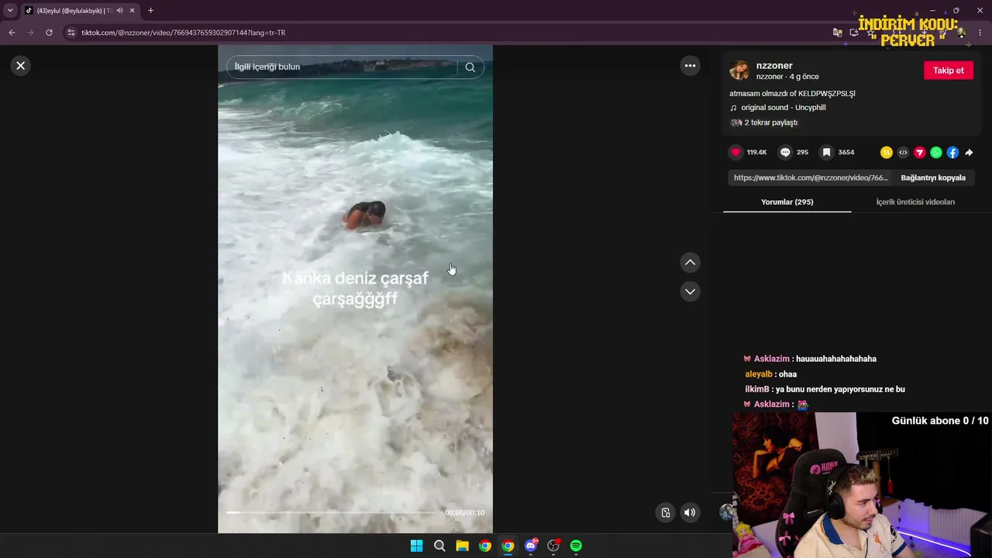
Task: Open the Chrome tab search dropdown
Action: point(10,11)
